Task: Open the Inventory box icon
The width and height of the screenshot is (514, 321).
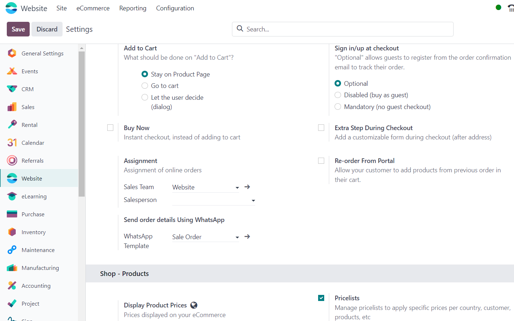Action: click(x=12, y=232)
